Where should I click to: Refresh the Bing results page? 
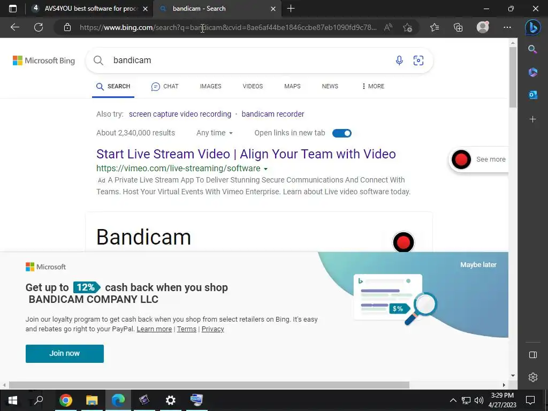pyautogui.click(x=39, y=27)
